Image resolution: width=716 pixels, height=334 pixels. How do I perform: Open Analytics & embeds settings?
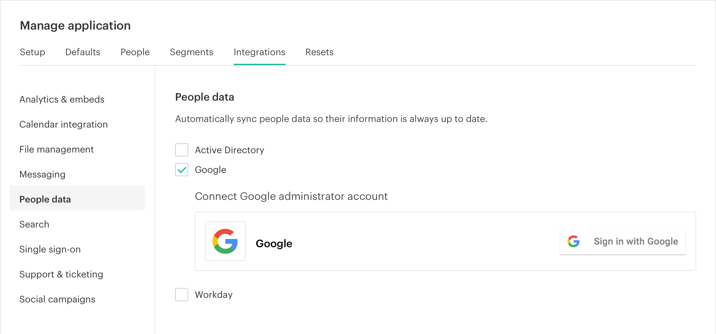[62, 99]
